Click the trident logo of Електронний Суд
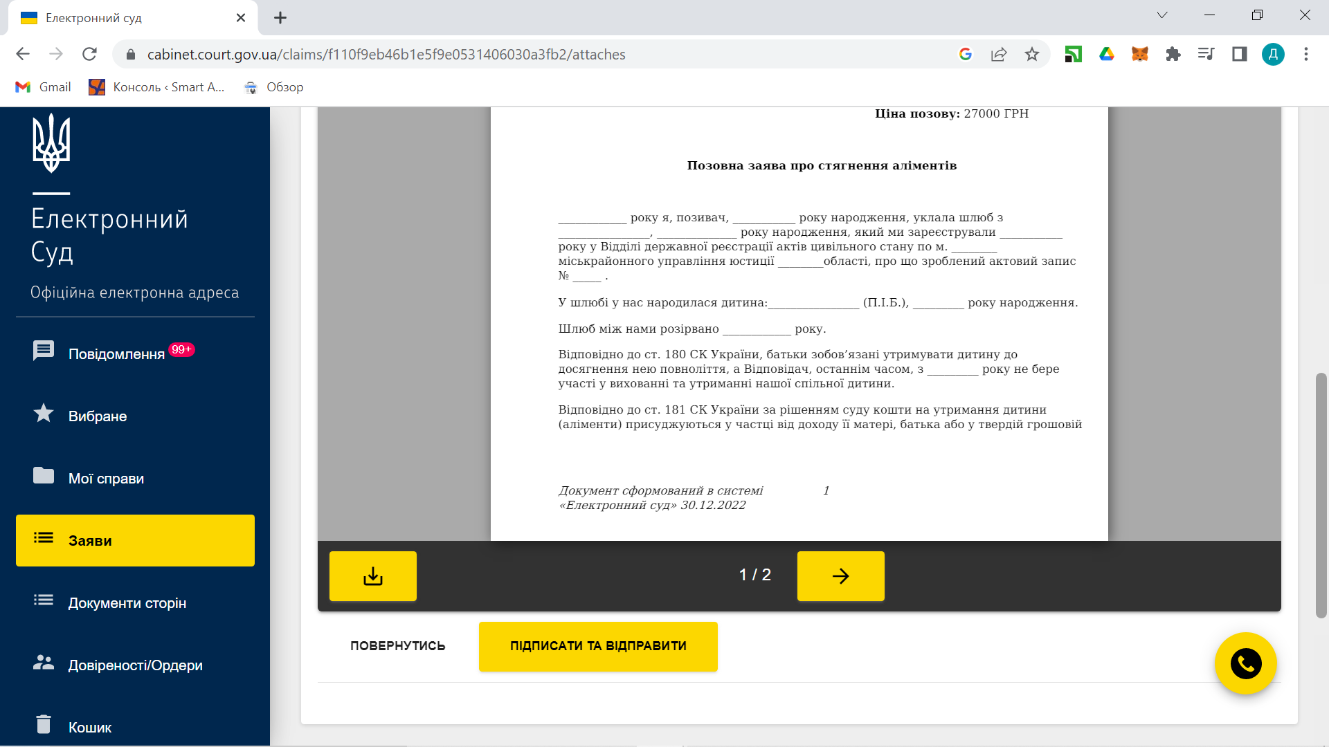 point(51,143)
